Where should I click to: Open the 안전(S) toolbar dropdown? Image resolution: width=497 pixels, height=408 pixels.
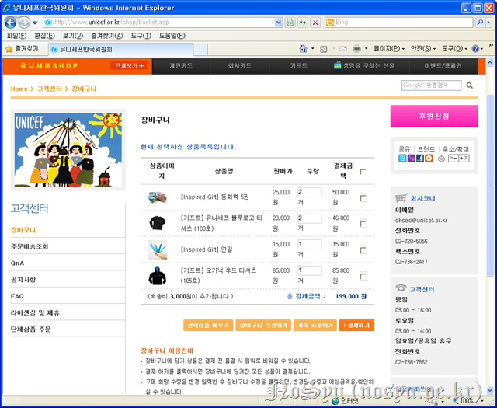coord(438,48)
